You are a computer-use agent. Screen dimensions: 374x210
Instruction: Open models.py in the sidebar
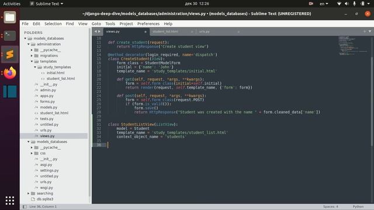tap(49, 107)
